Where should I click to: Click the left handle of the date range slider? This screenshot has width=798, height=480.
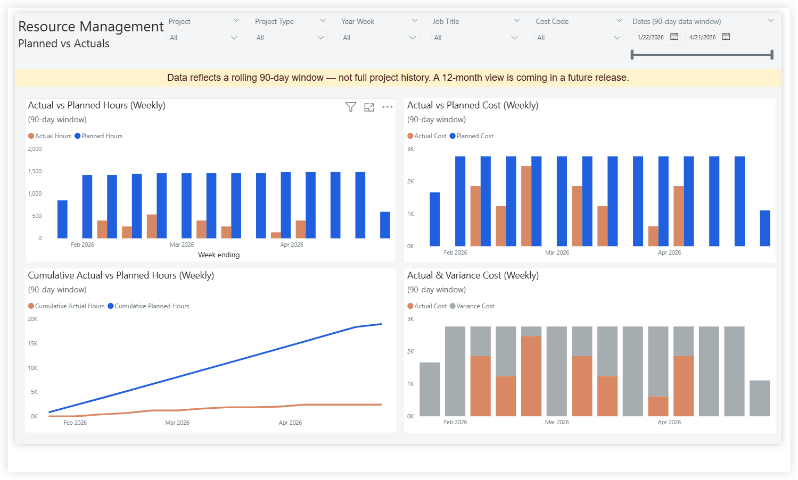633,54
